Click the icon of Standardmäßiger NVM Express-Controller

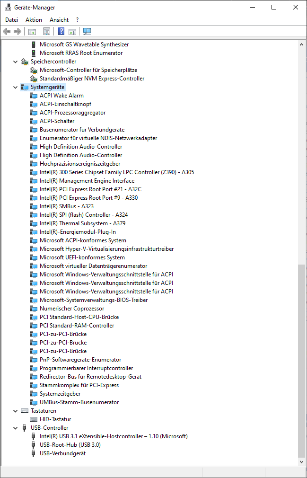[34, 79]
